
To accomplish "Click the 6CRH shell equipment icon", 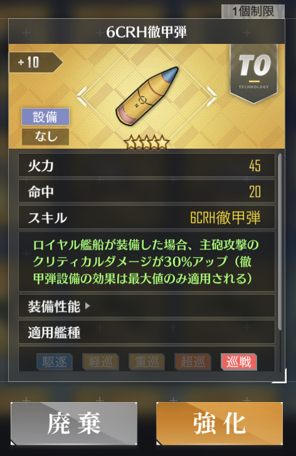I will click(x=147, y=96).
